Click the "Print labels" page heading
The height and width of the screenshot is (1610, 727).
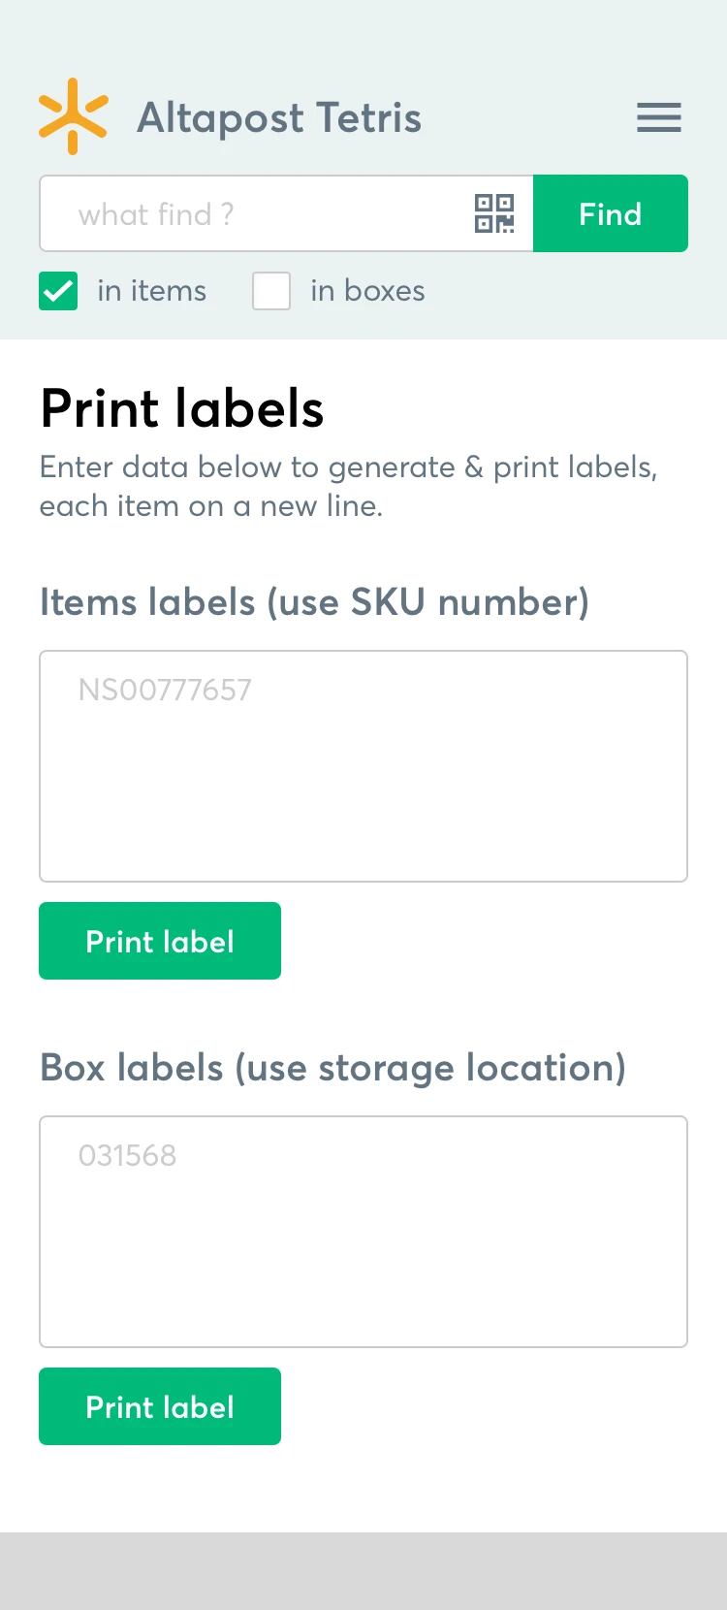click(x=182, y=408)
